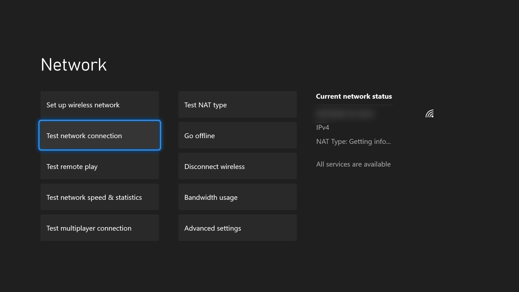
Task: Click the NAT Type getting info text
Action: [353, 141]
